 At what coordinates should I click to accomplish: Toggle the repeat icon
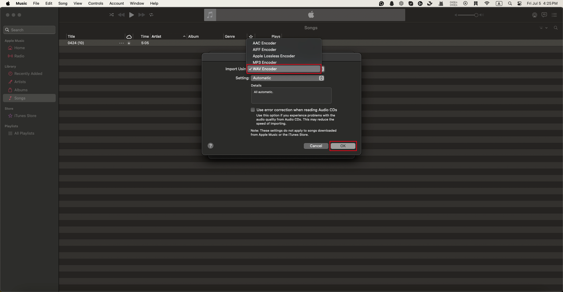pyautogui.click(x=151, y=15)
